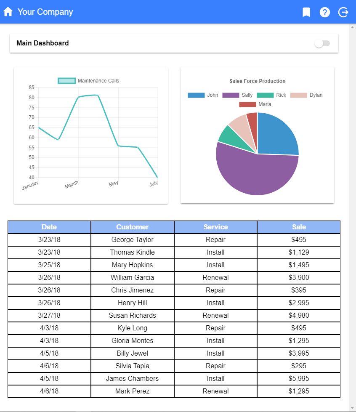Open the Customer column header

(x=133, y=227)
